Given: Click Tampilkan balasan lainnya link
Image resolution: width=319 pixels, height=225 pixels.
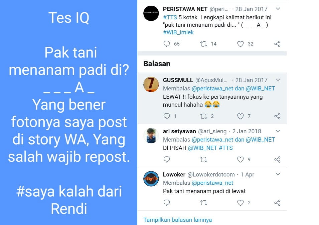Looking at the screenshot, I should (177, 220).
